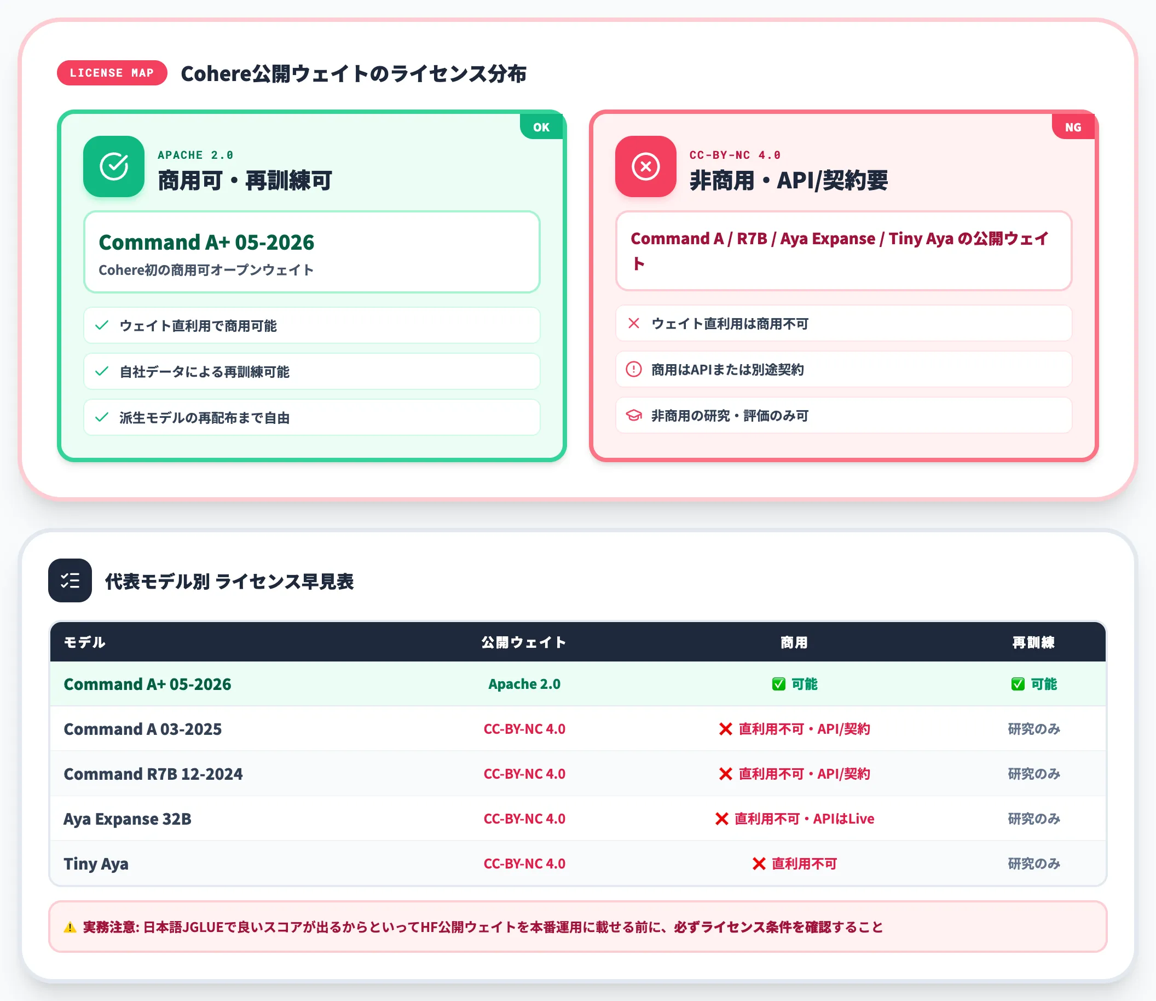Click the 再訓練 column header
The height and width of the screenshot is (1001, 1156).
pyautogui.click(x=1034, y=642)
